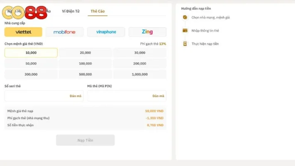The image size is (295, 166).
Task: Select the Zing card provider
Action: coord(147,32)
